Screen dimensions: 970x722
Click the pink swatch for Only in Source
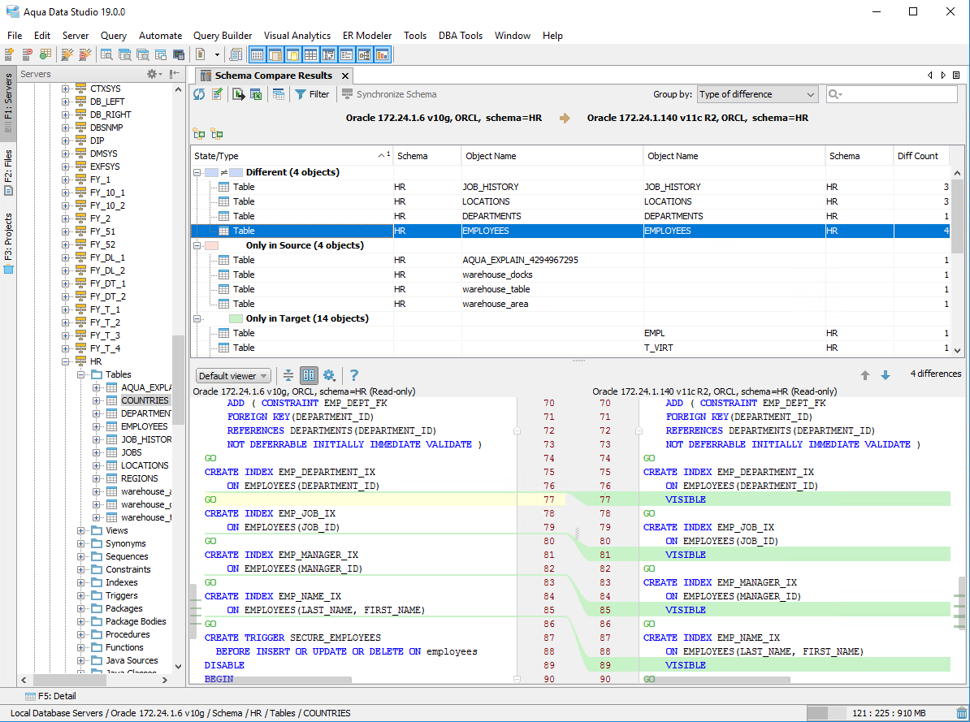[211, 245]
